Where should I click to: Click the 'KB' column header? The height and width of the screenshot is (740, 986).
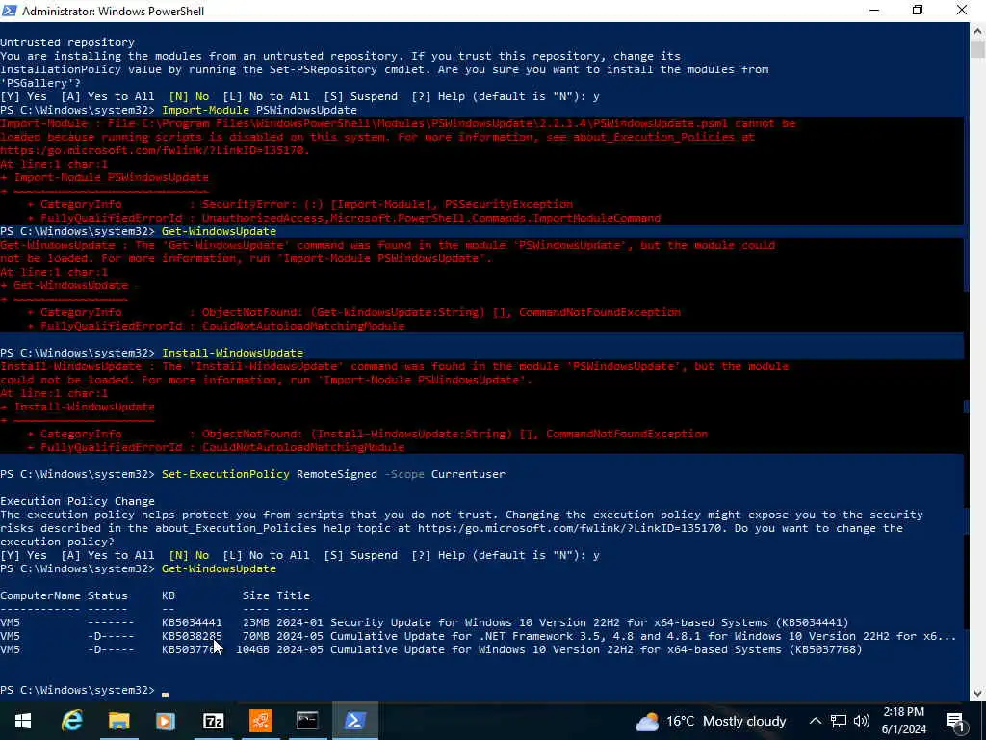pos(169,595)
